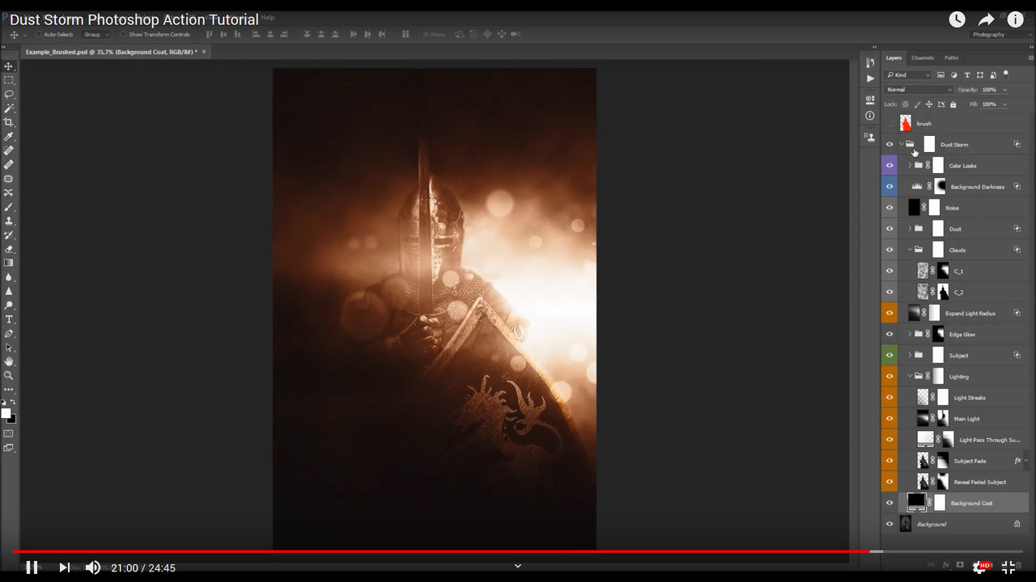Screen dimensions: 1036x582
Task: Open the Auto-Select Group dropdown
Action: (96, 35)
